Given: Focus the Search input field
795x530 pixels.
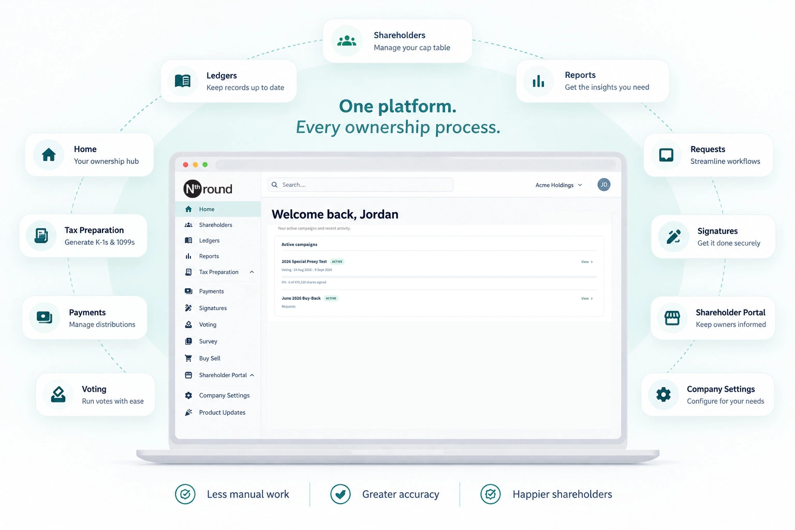Looking at the screenshot, I should (x=360, y=185).
